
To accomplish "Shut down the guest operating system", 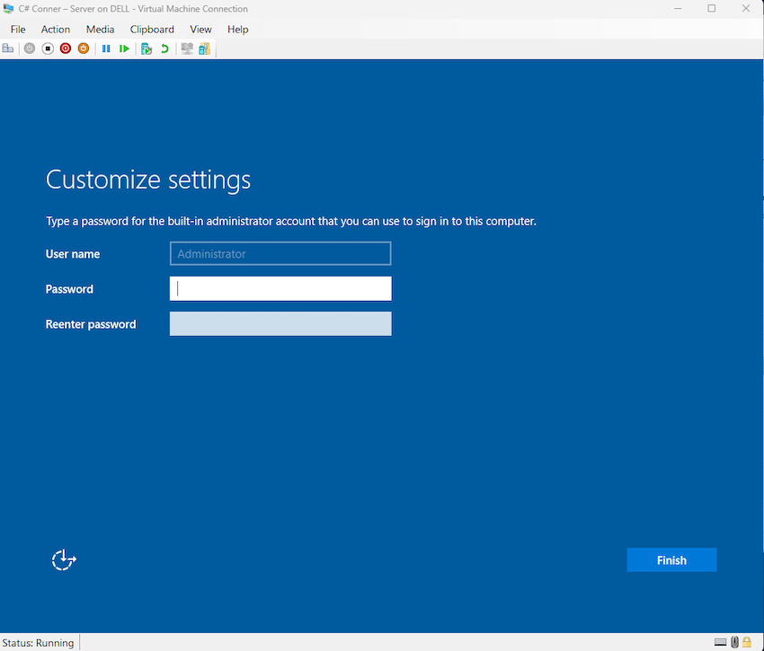I will pos(65,48).
